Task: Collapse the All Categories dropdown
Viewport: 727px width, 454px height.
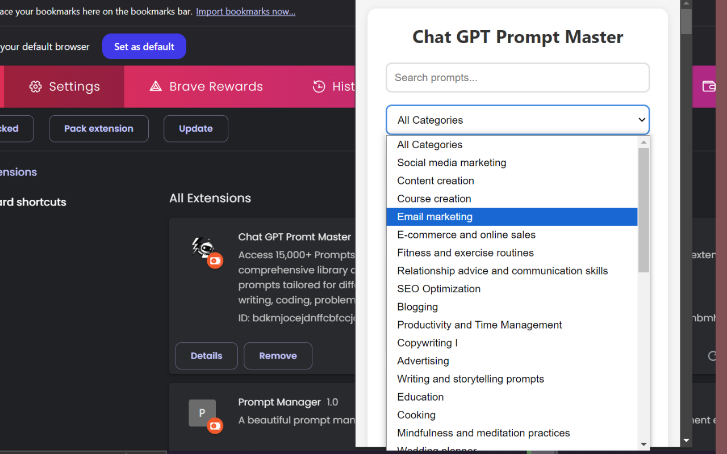Action: (517, 120)
